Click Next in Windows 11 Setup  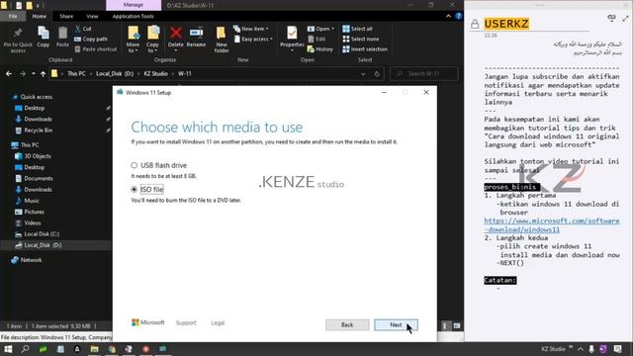[x=396, y=325]
